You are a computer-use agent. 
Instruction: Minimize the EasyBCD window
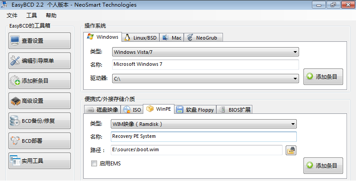point(319,4)
